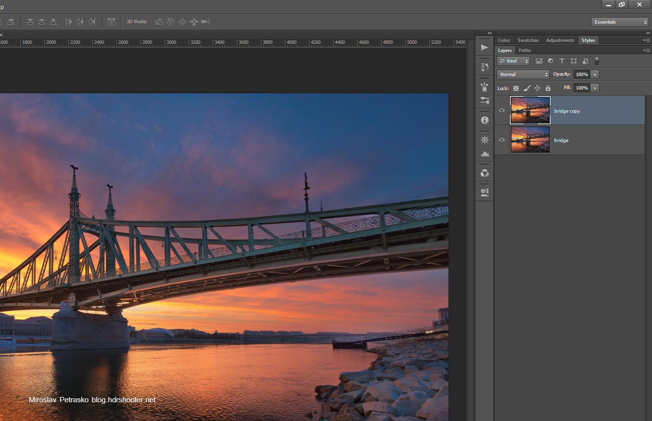Image resolution: width=652 pixels, height=421 pixels.
Task: Expand the Opacity slider arrow
Action: (595, 75)
